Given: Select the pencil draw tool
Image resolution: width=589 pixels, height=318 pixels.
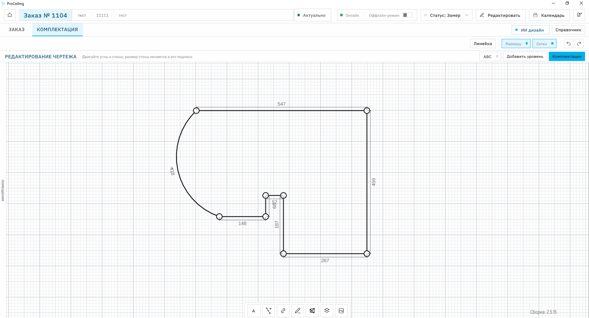Looking at the screenshot, I should click(298, 311).
